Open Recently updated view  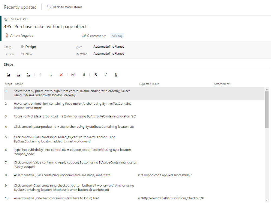[x=20, y=7]
